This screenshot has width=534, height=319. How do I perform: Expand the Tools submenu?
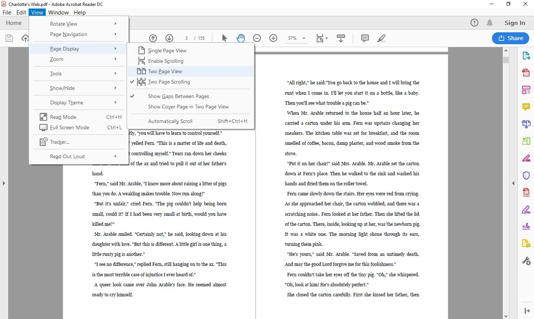79,74
